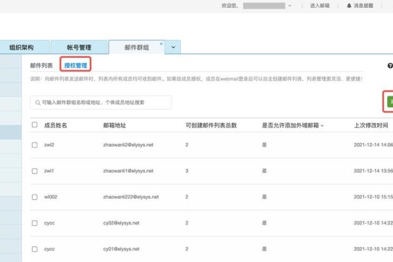Check the box for wl002

click(35, 197)
